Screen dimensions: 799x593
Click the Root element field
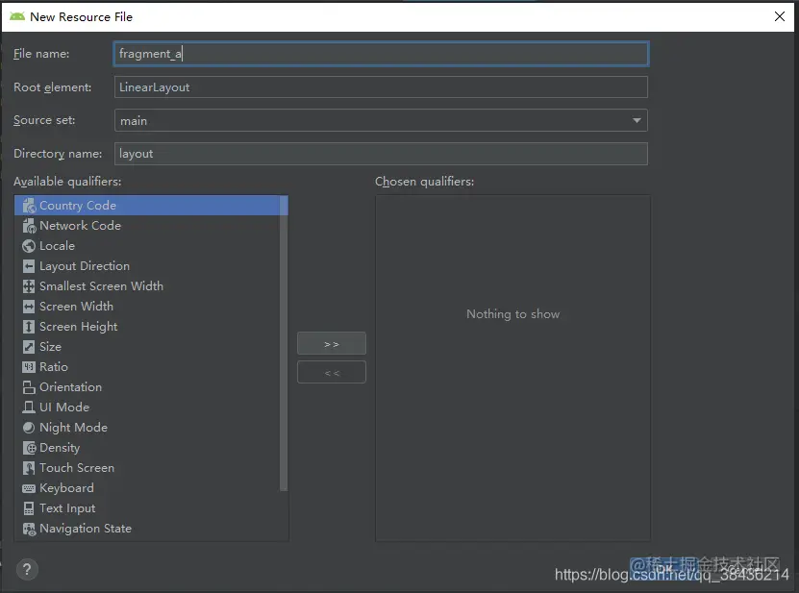(x=381, y=87)
